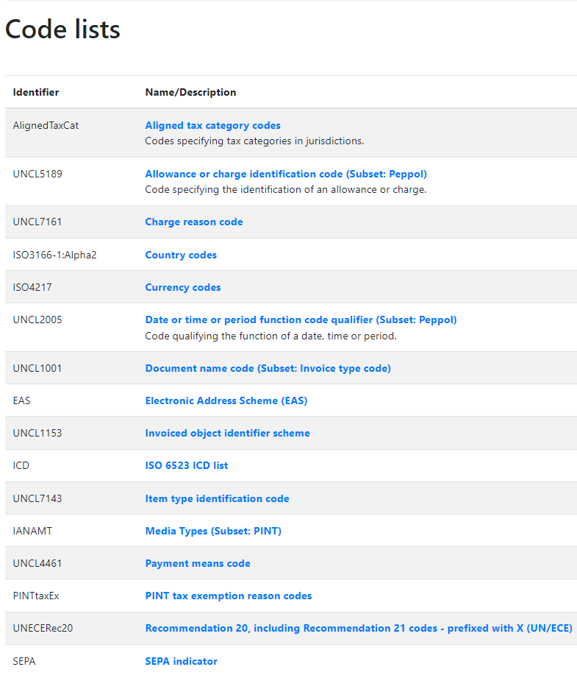
Task: Click the PINTtaxEx identifier cell
Action: (x=36, y=596)
